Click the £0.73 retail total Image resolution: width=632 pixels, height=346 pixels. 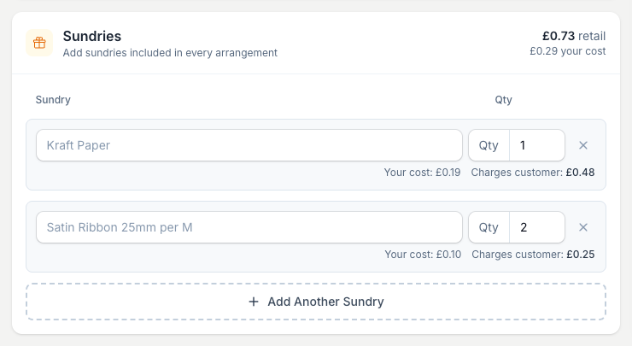tap(574, 36)
